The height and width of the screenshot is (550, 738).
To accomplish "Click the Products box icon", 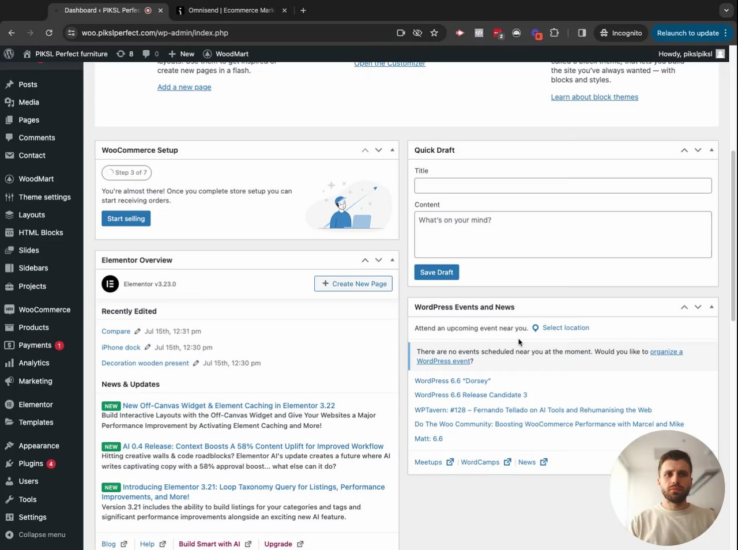I will 9,327.
